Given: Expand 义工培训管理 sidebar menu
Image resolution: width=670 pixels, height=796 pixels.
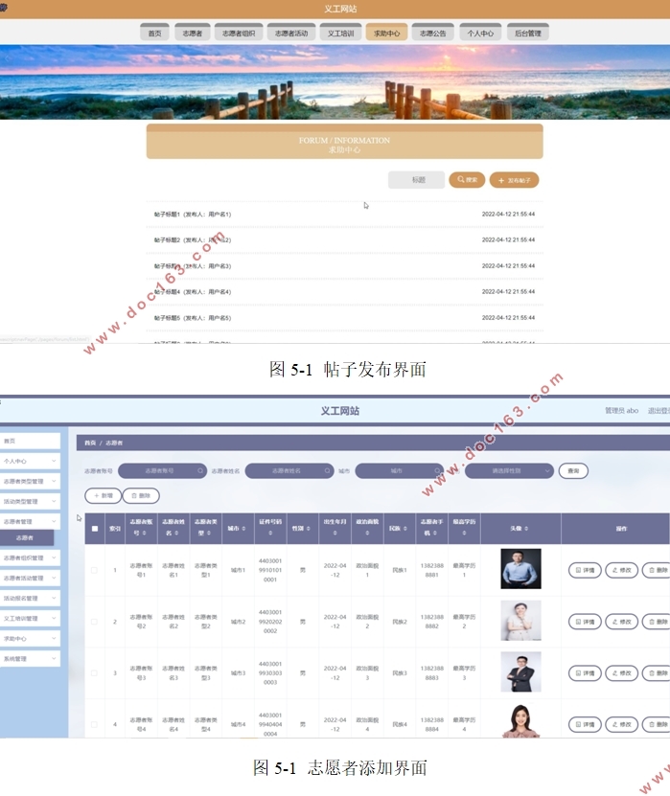Looking at the screenshot, I should pos(30,619).
